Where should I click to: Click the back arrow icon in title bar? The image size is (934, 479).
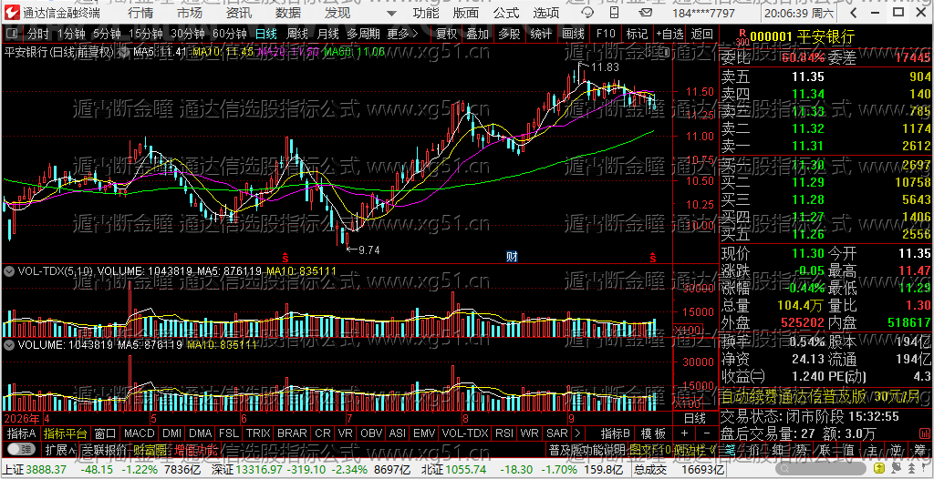(854, 13)
